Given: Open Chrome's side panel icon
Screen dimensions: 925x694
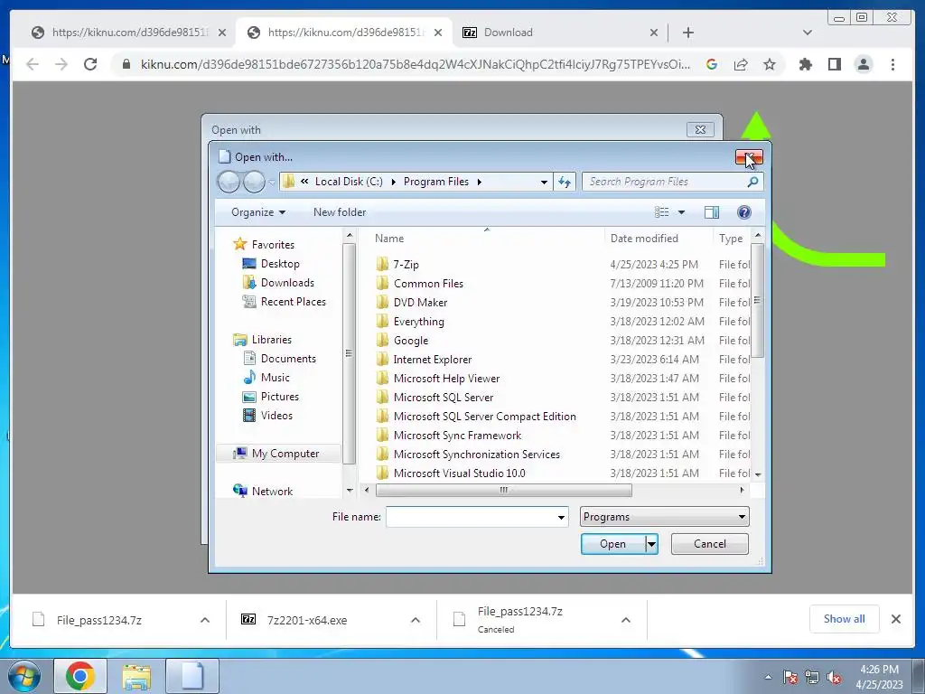Looking at the screenshot, I should click(x=834, y=64).
